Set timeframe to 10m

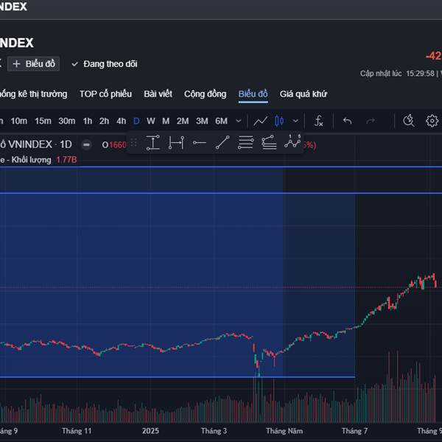click(x=19, y=122)
